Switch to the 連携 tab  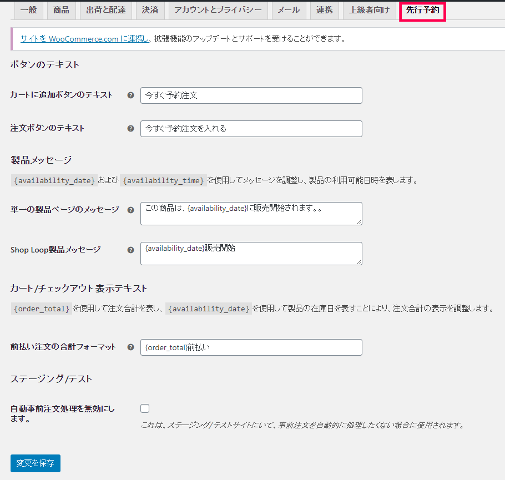pyautogui.click(x=324, y=10)
